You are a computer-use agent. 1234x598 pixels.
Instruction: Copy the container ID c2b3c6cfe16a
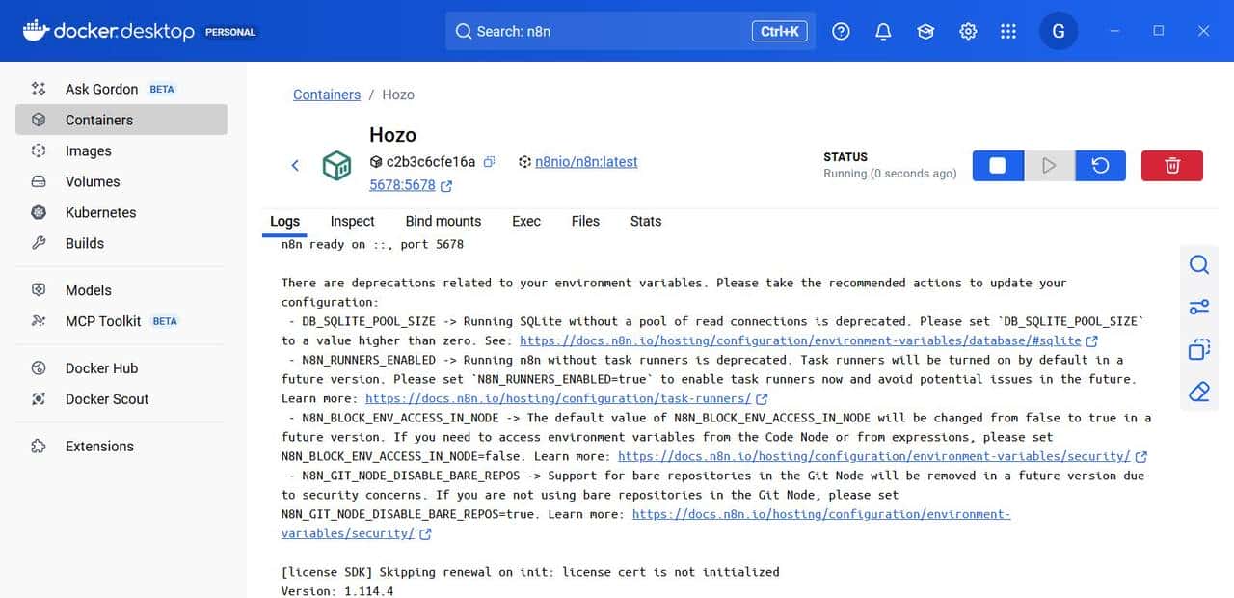489,162
